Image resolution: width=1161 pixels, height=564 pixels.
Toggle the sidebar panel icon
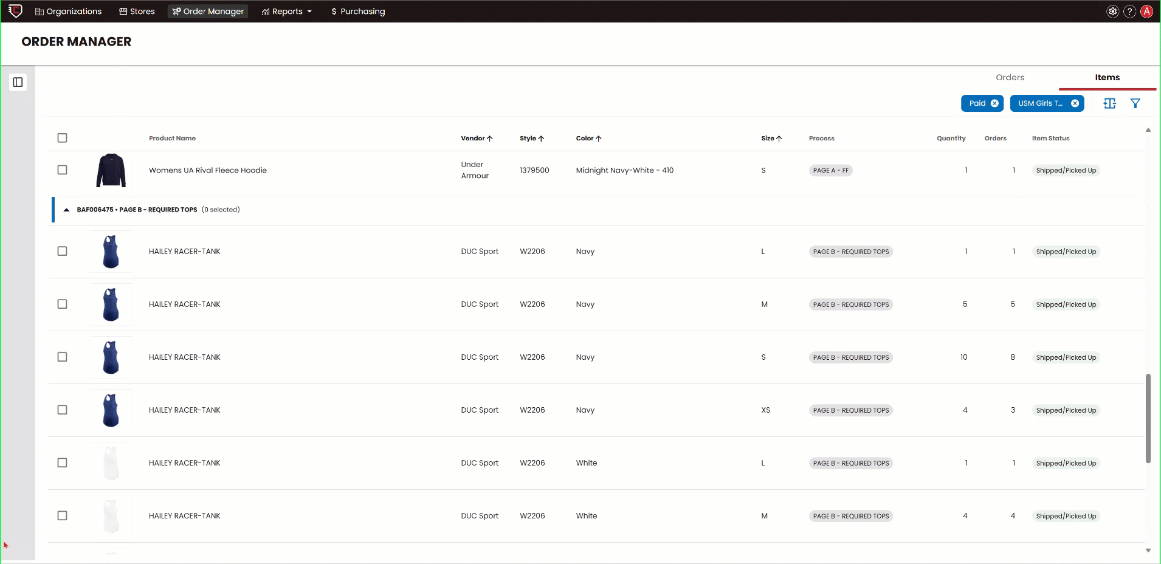pos(18,82)
